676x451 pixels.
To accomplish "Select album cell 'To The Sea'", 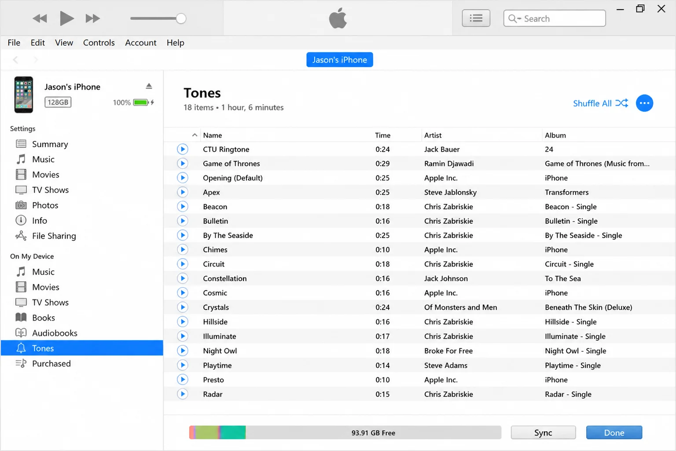I will tap(563, 278).
